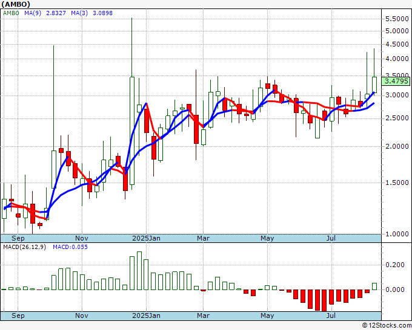
Task: Click the 1.5000 price axis label
Action: tap(397, 183)
